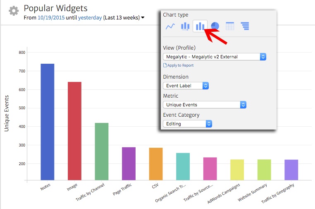The width and height of the screenshot is (315, 209).
Task: Select the table chart type icon
Action: [230, 26]
